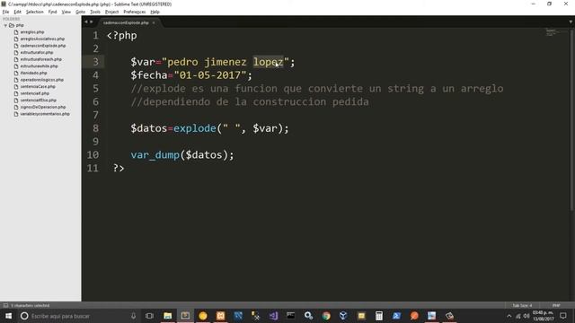Open the View menu
This screenshot has height=323, width=575.
click(66, 12)
